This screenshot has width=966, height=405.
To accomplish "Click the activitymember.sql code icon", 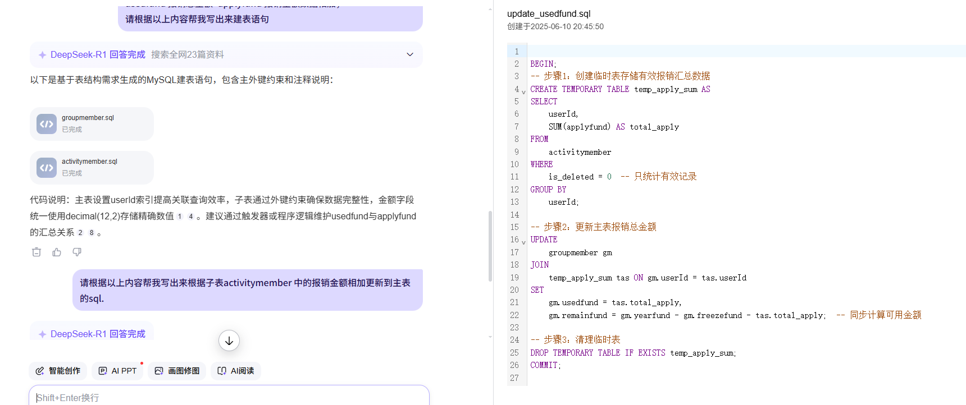I will pos(47,168).
